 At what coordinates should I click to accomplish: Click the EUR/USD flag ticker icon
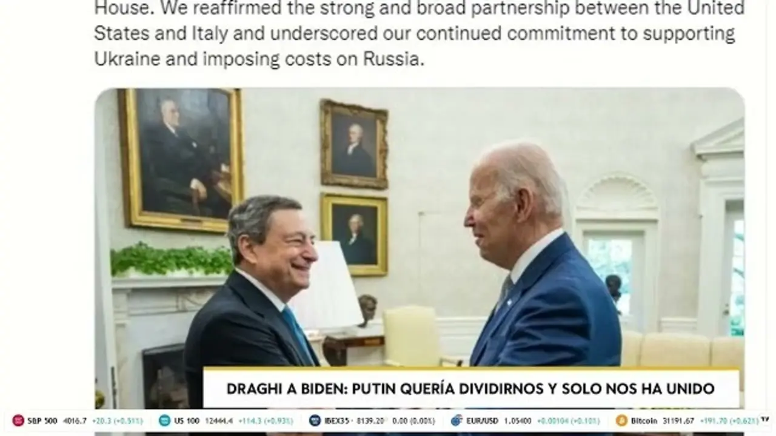pos(457,420)
